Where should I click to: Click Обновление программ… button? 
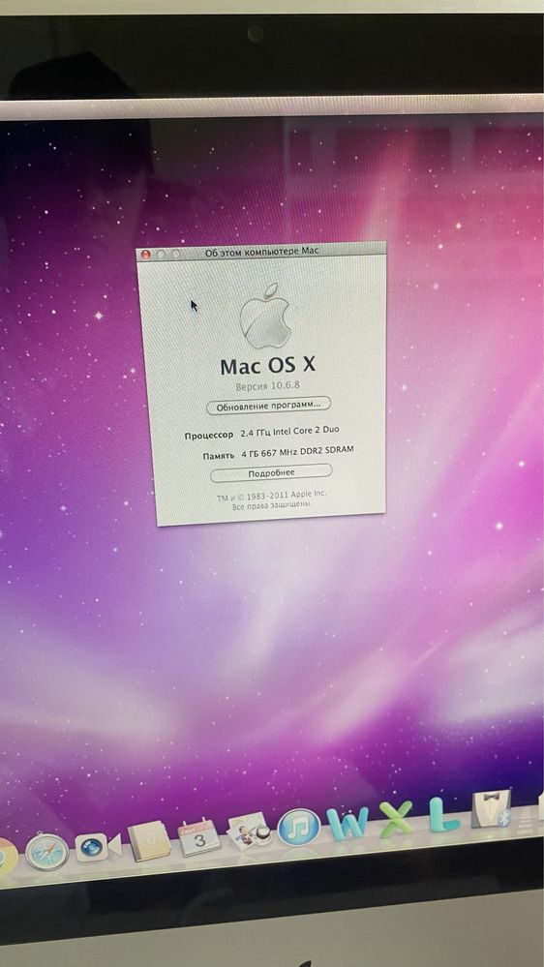268,406
